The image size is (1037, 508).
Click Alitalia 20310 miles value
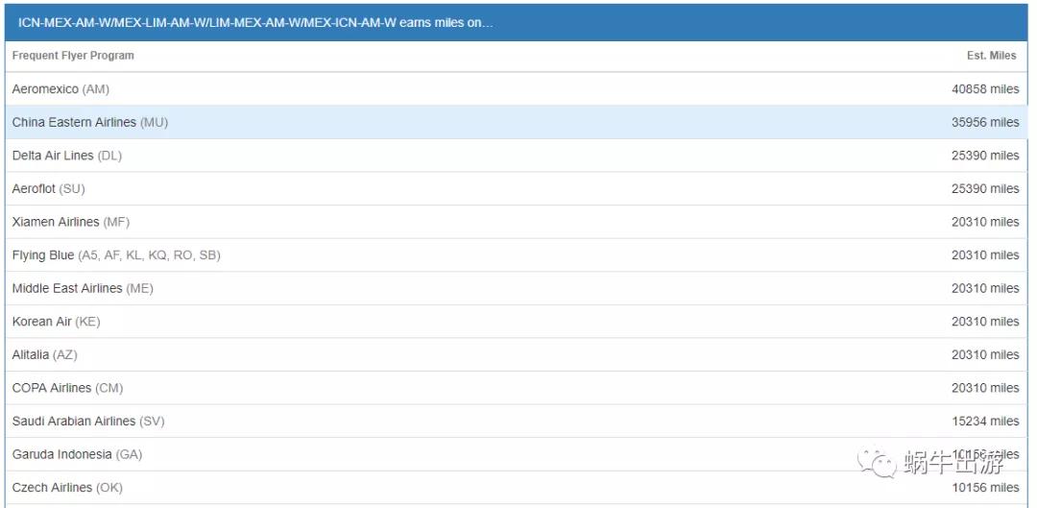pyautogui.click(x=985, y=354)
